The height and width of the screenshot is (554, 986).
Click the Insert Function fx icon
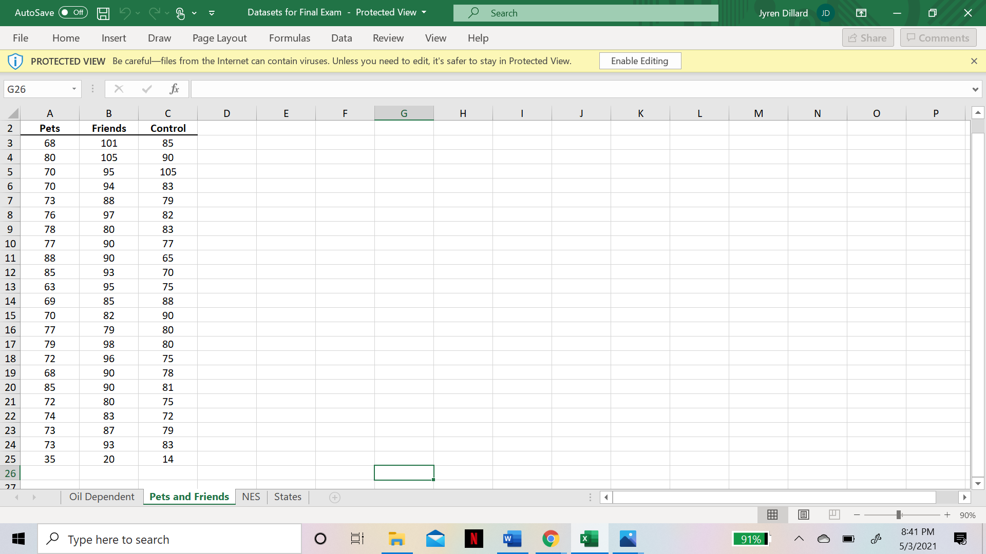(175, 89)
